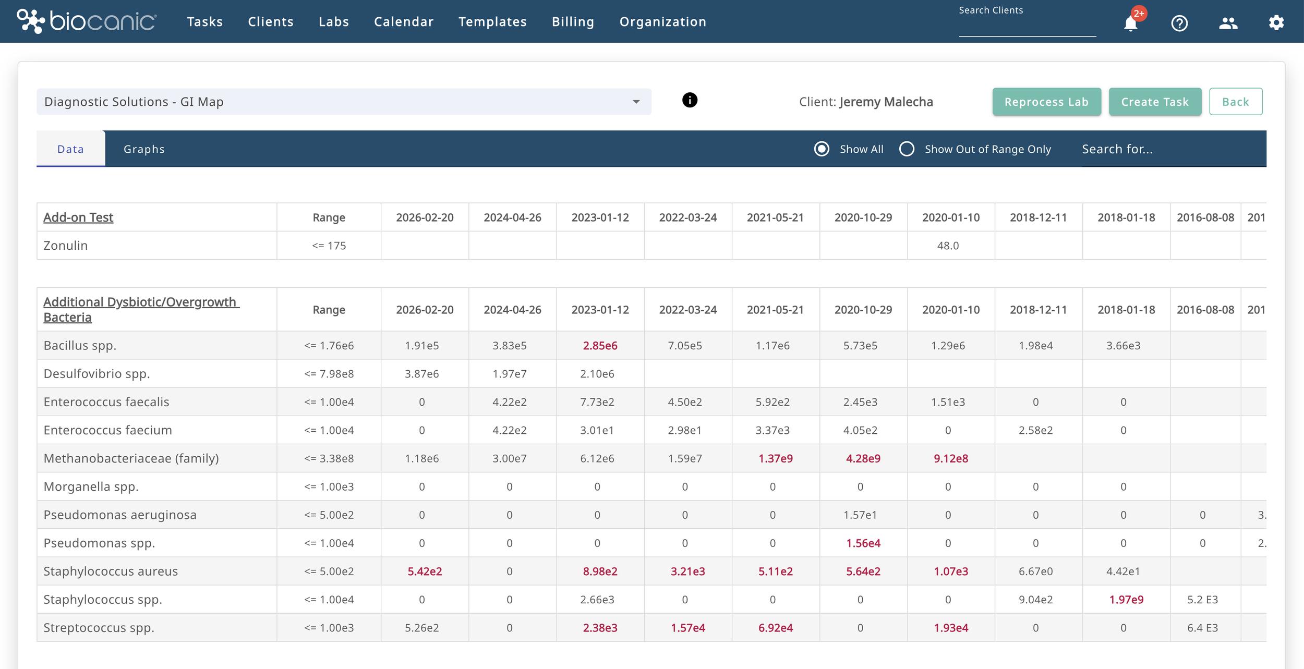Open the Templates menu

[492, 22]
